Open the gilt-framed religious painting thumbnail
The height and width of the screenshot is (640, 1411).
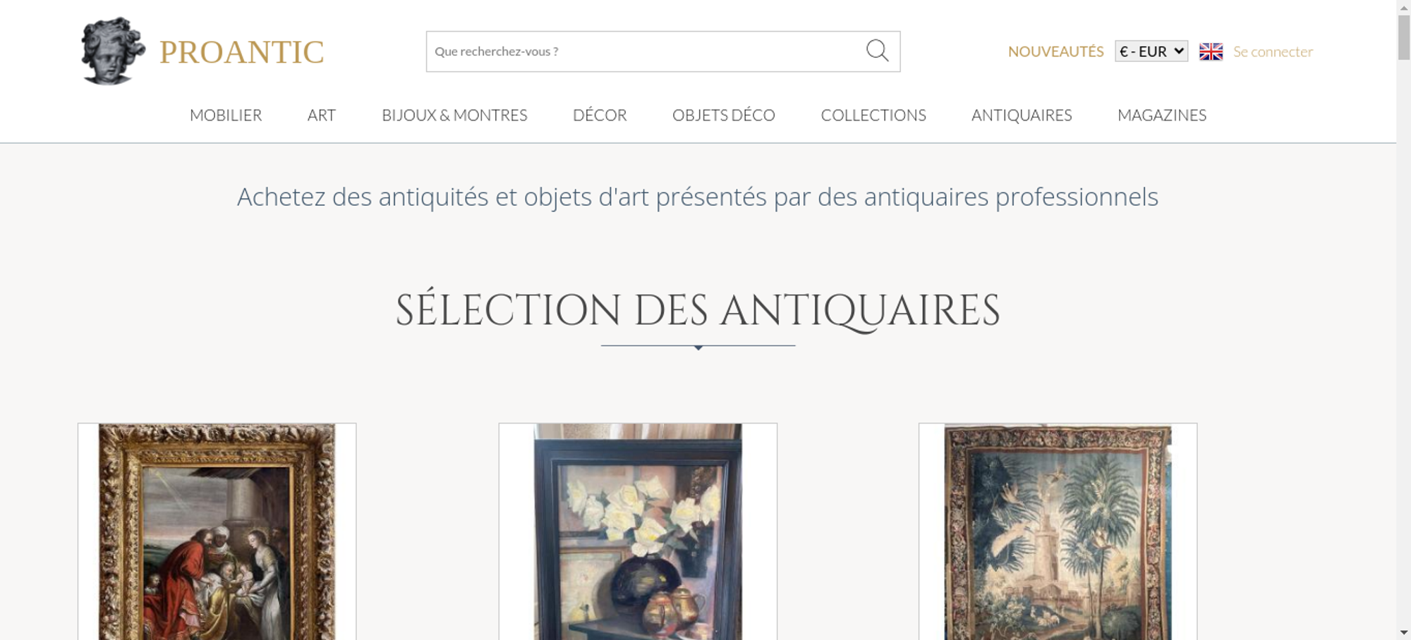(217, 531)
